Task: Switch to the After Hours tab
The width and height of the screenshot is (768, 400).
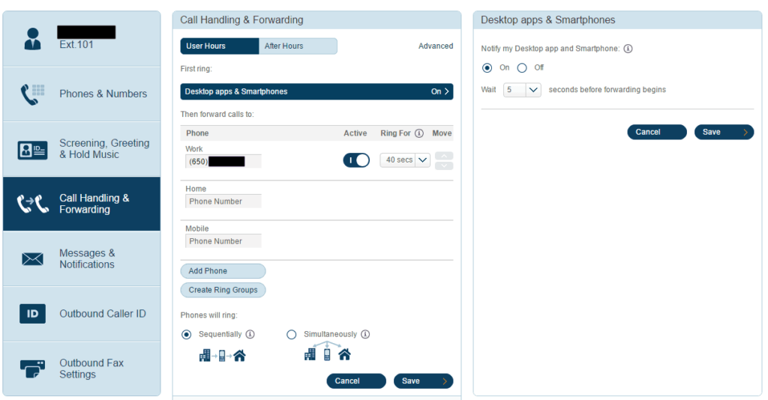Action: (x=298, y=46)
